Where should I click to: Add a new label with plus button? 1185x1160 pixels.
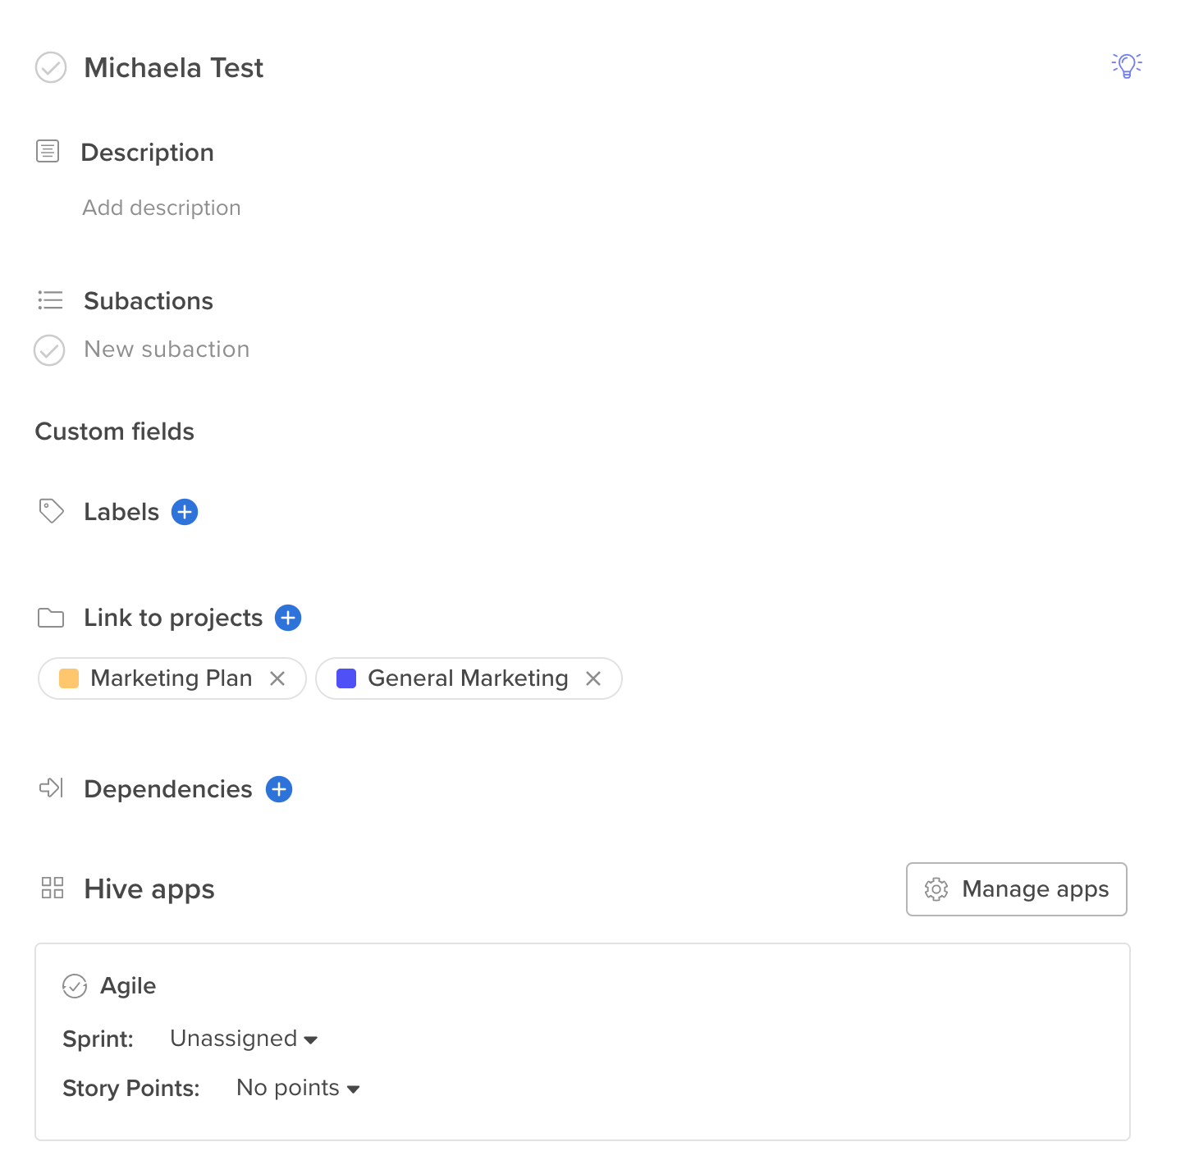(x=185, y=512)
